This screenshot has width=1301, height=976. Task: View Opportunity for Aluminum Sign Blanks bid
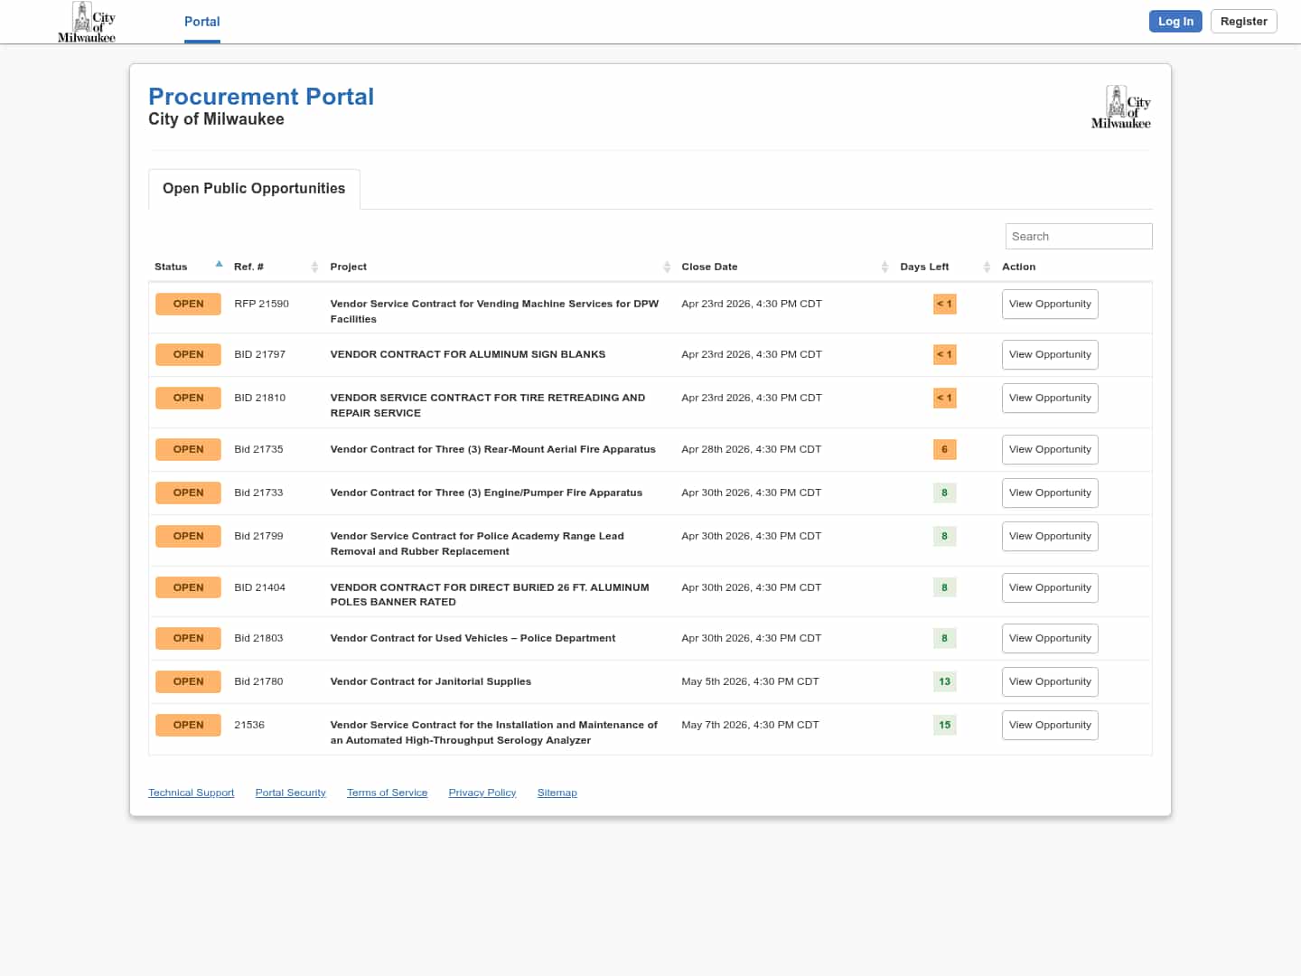coord(1049,355)
